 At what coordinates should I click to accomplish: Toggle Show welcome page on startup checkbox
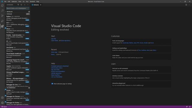click(x=52, y=84)
